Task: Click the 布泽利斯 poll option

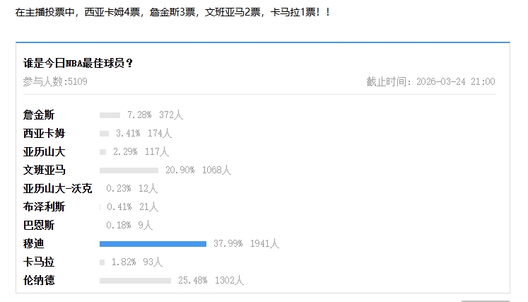Action: 45,207
